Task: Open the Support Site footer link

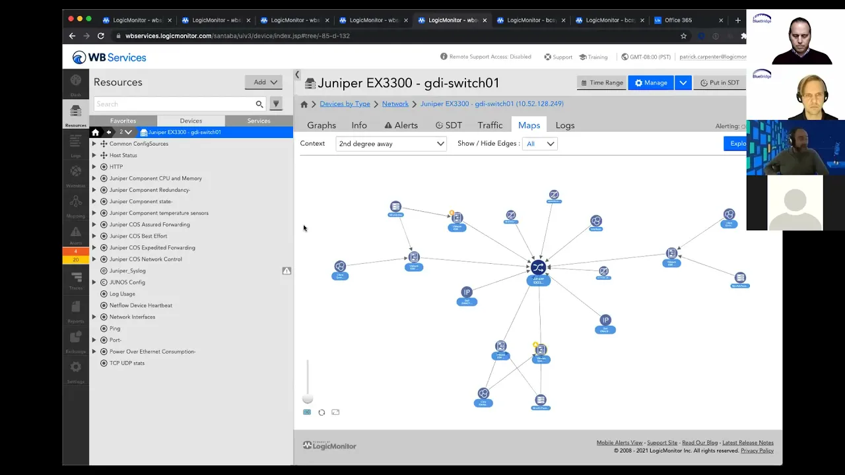Action: (662, 443)
